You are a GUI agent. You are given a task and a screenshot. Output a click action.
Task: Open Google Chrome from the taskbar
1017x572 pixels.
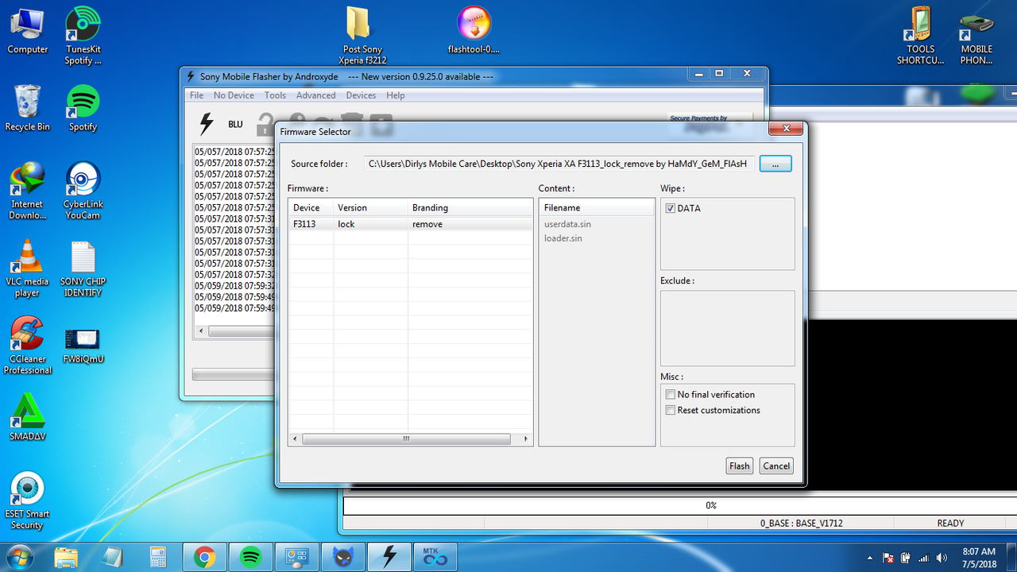point(204,557)
